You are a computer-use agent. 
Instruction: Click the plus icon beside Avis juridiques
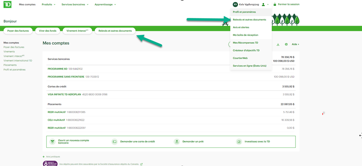click(x=43, y=157)
